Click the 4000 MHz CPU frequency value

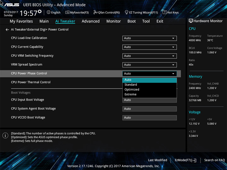click(x=195, y=40)
